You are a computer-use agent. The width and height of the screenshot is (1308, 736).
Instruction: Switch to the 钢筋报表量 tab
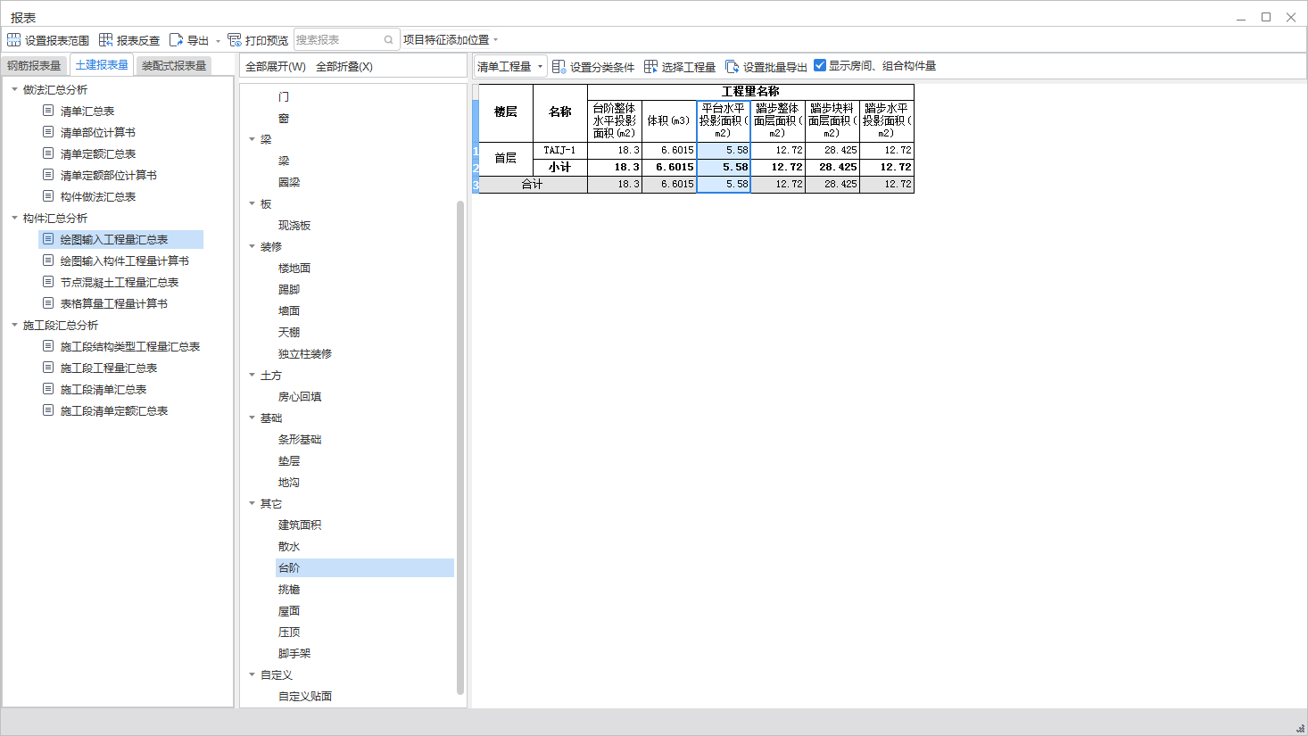34,66
